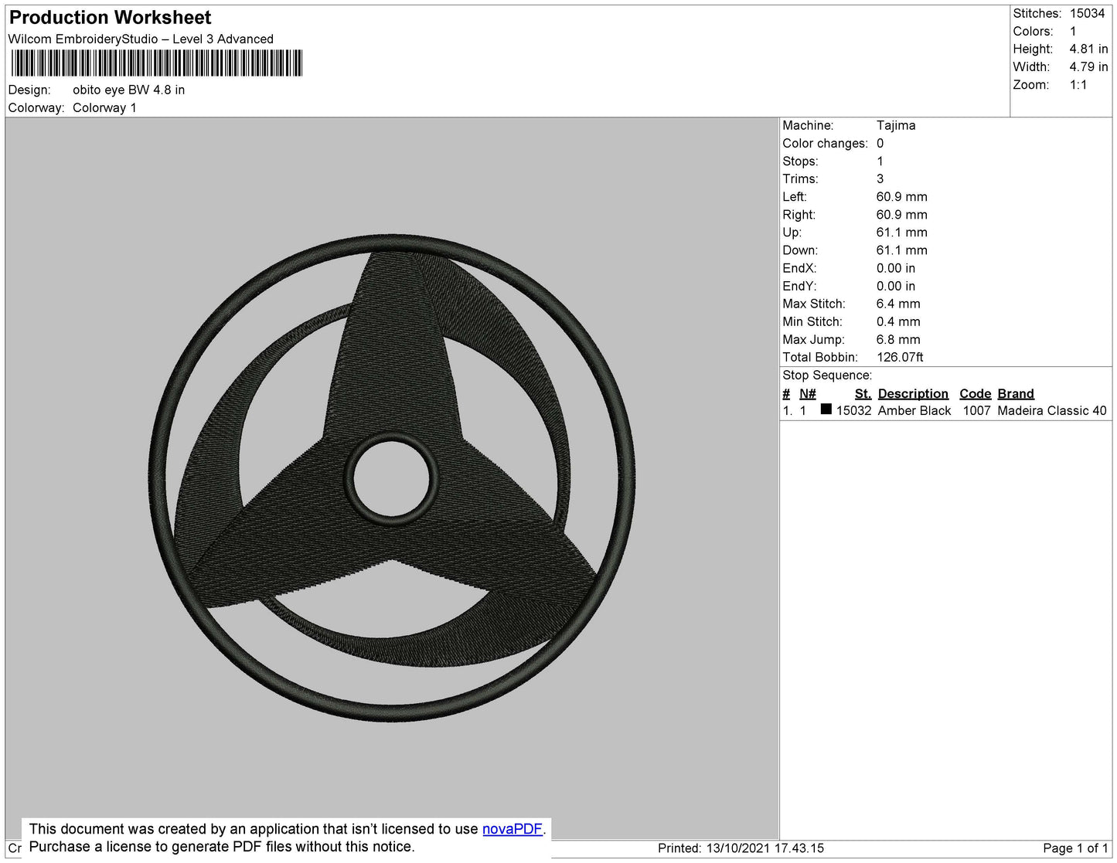Click the worksheet barcode
The image size is (1117, 863).
[156, 63]
